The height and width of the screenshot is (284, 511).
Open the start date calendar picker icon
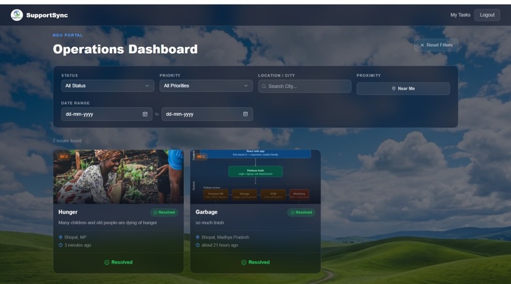(x=145, y=114)
